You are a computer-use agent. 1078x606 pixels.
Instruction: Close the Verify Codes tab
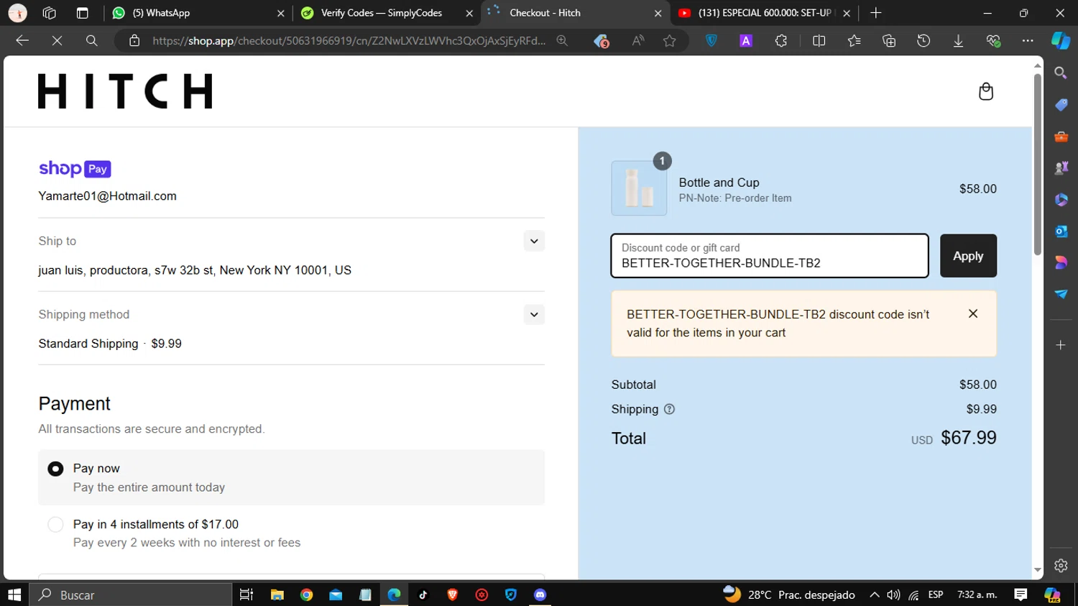(x=469, y=13)
